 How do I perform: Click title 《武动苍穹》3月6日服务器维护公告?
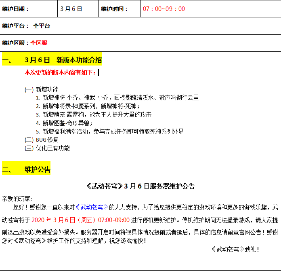click(140, 186)
